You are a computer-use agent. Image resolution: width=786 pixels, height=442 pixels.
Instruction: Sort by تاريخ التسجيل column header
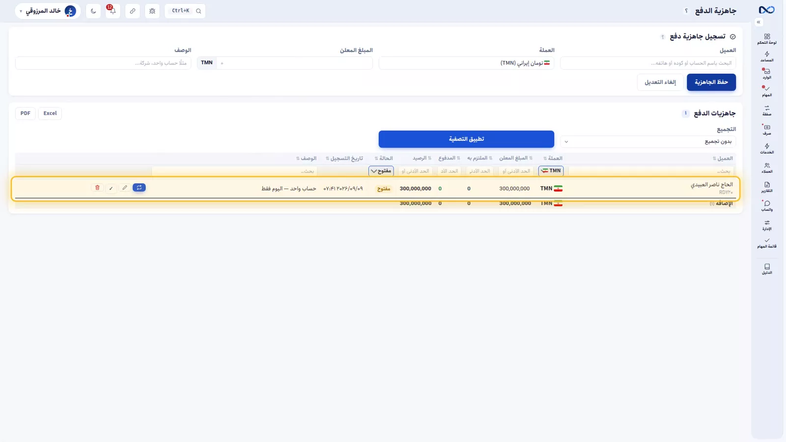click(344, 158)
